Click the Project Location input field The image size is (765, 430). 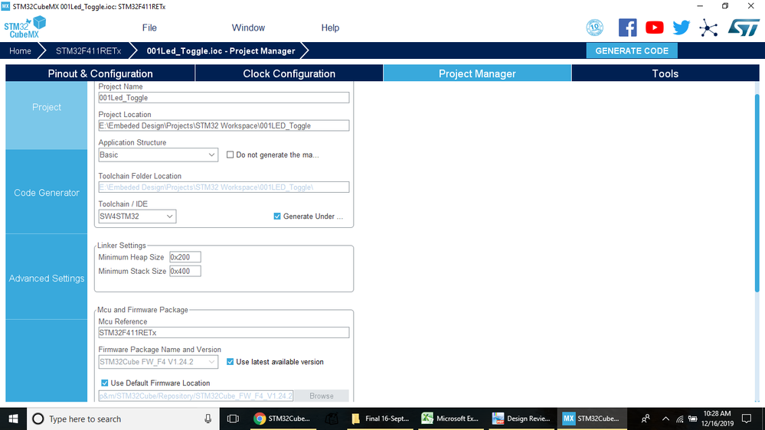point(224,125)
